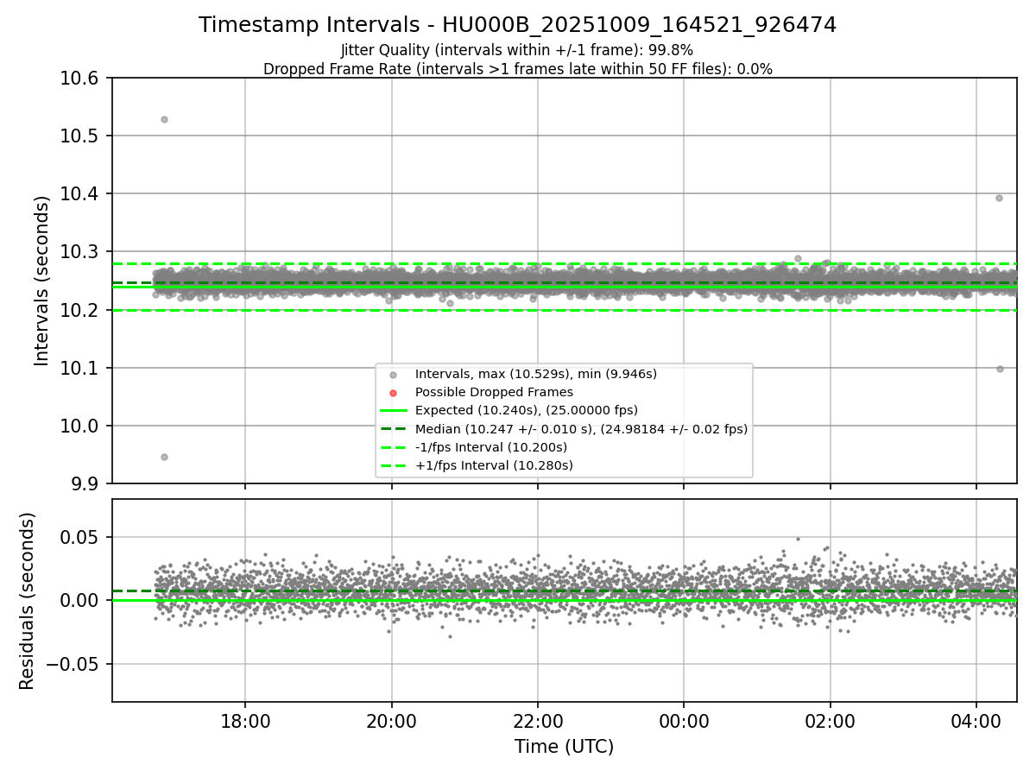Click the 'Jitter Quality' subtitle line reading 99.8%
The image size is (1036, 777).
point(517,50)
